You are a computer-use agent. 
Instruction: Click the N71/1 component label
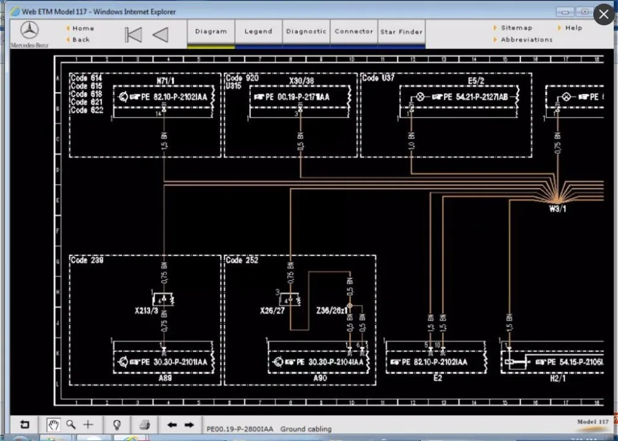[x=166, y=81]
